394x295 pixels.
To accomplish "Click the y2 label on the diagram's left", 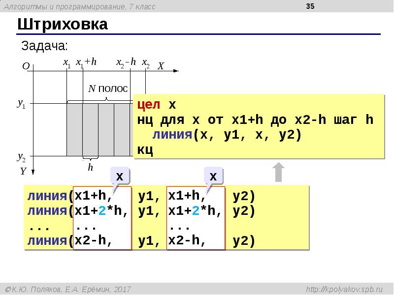I will (x=22, y=157).
